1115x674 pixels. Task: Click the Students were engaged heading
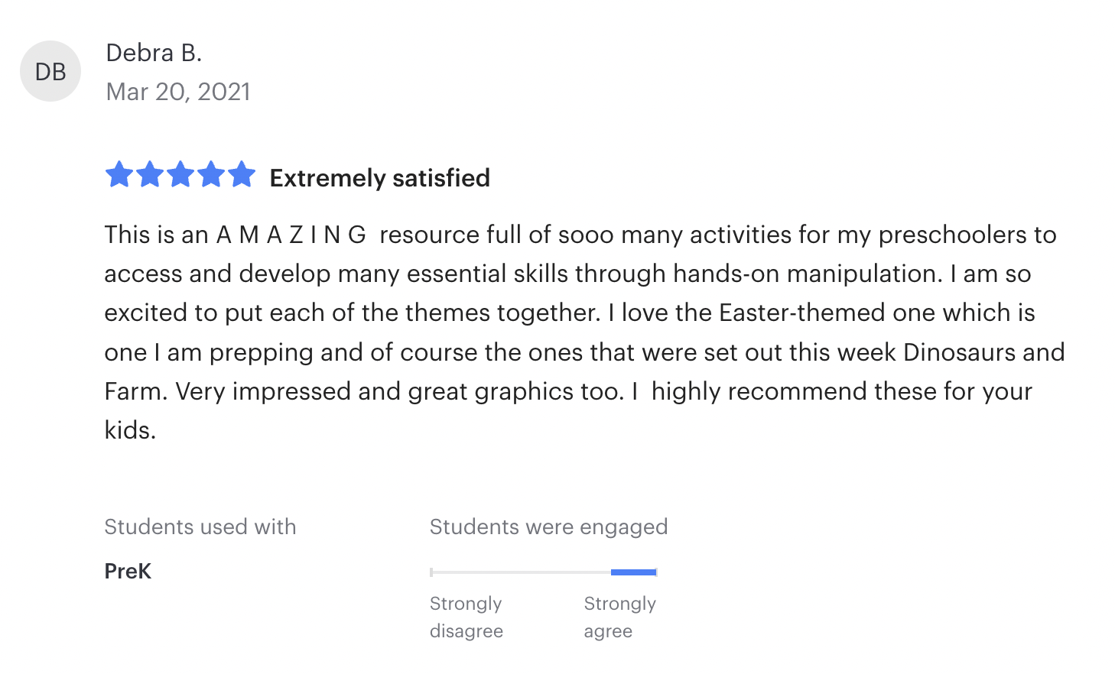[x=548, y=527]
